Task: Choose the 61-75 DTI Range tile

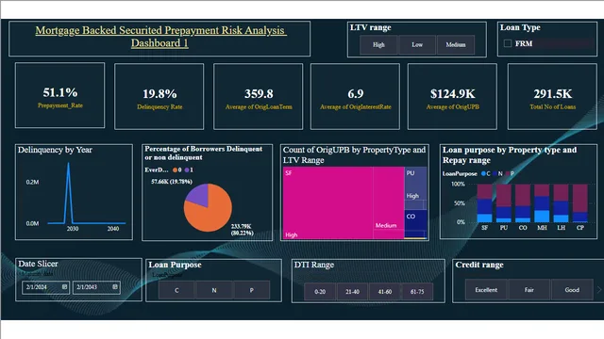Action: coord(417,292)
